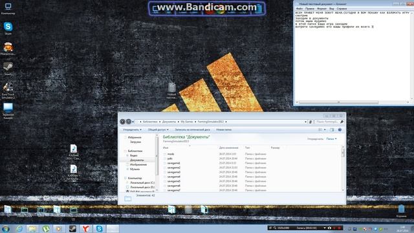
Task: Select Local Disk (C:) in navigation pane
Action: click(142, 183)
